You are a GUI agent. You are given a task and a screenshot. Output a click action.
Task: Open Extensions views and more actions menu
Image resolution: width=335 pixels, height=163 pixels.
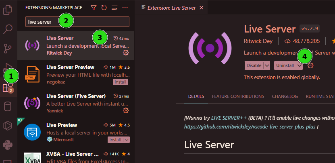(x=125, y=8)
